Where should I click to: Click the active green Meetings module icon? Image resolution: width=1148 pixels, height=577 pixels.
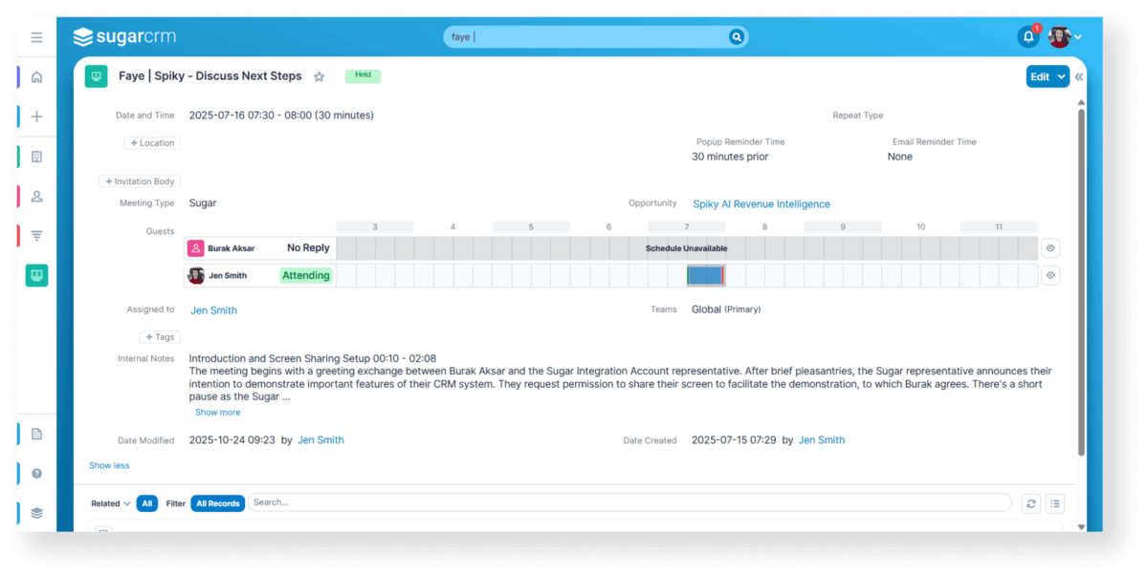point(36,275)
